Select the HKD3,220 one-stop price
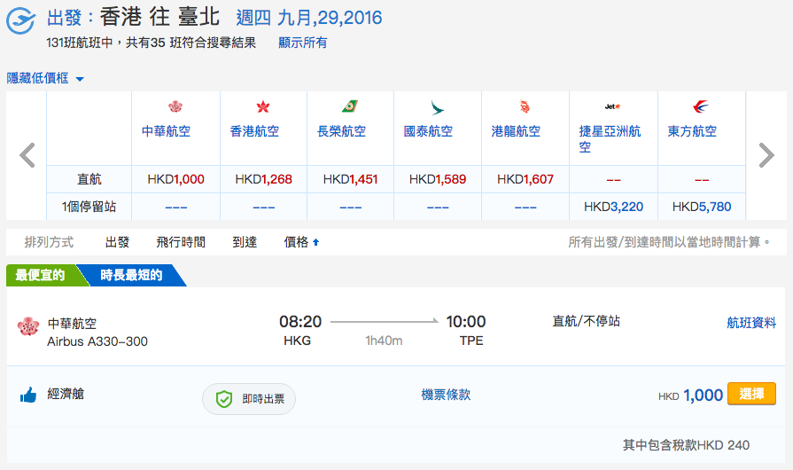 (613, 207)
